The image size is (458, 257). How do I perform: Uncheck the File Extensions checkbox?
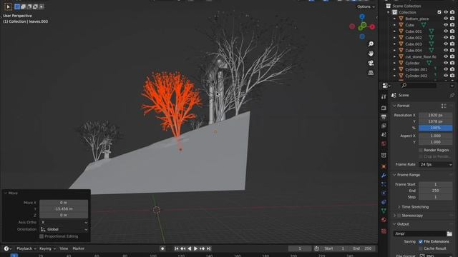click(x=421, y=241)
